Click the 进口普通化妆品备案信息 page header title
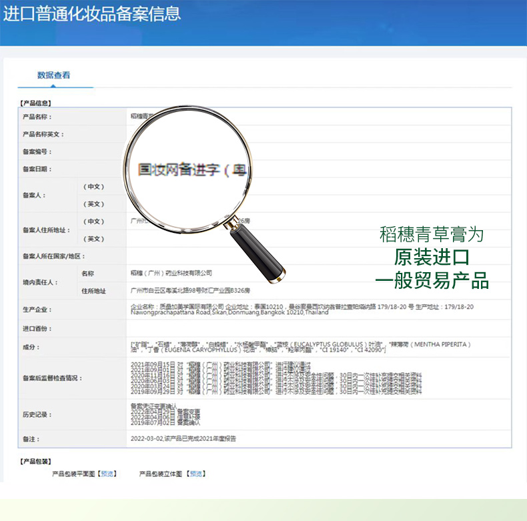The image size is (527, 521). tap(92, 14)
